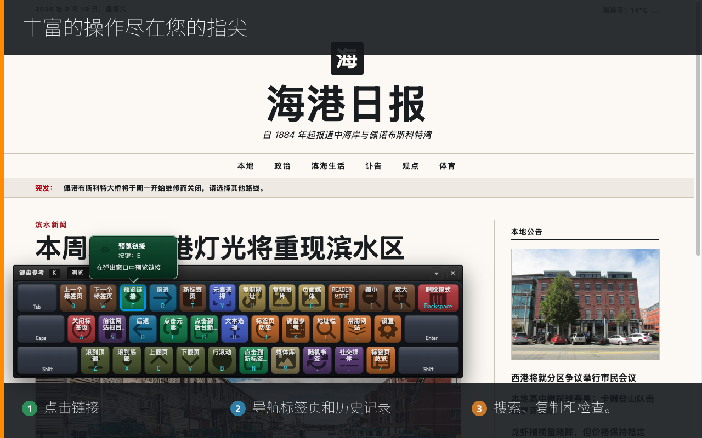Select the 预览链接 (E) key

133,298
